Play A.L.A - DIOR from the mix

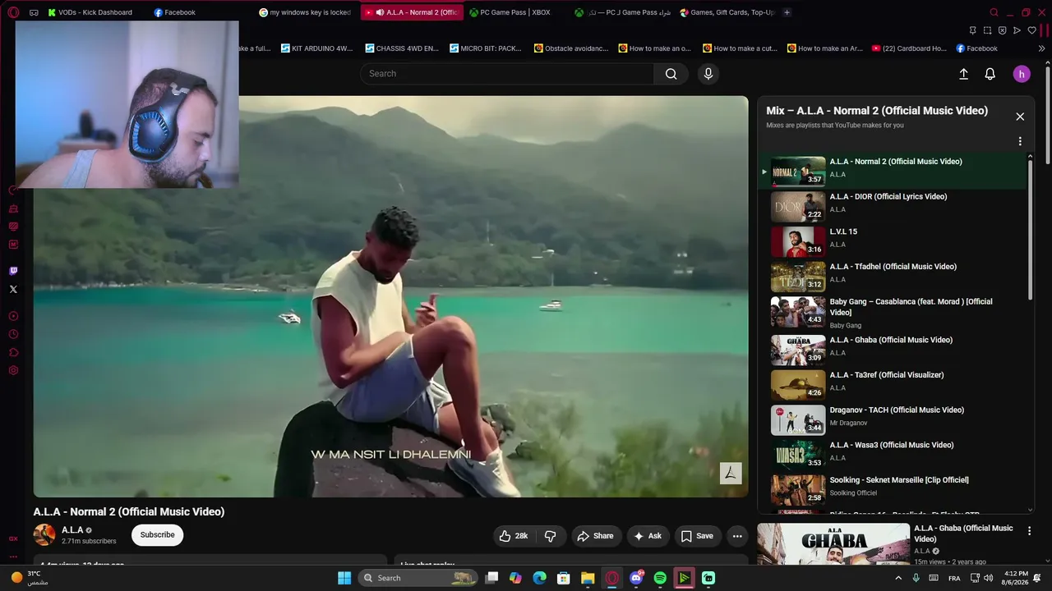click(893, 207)
